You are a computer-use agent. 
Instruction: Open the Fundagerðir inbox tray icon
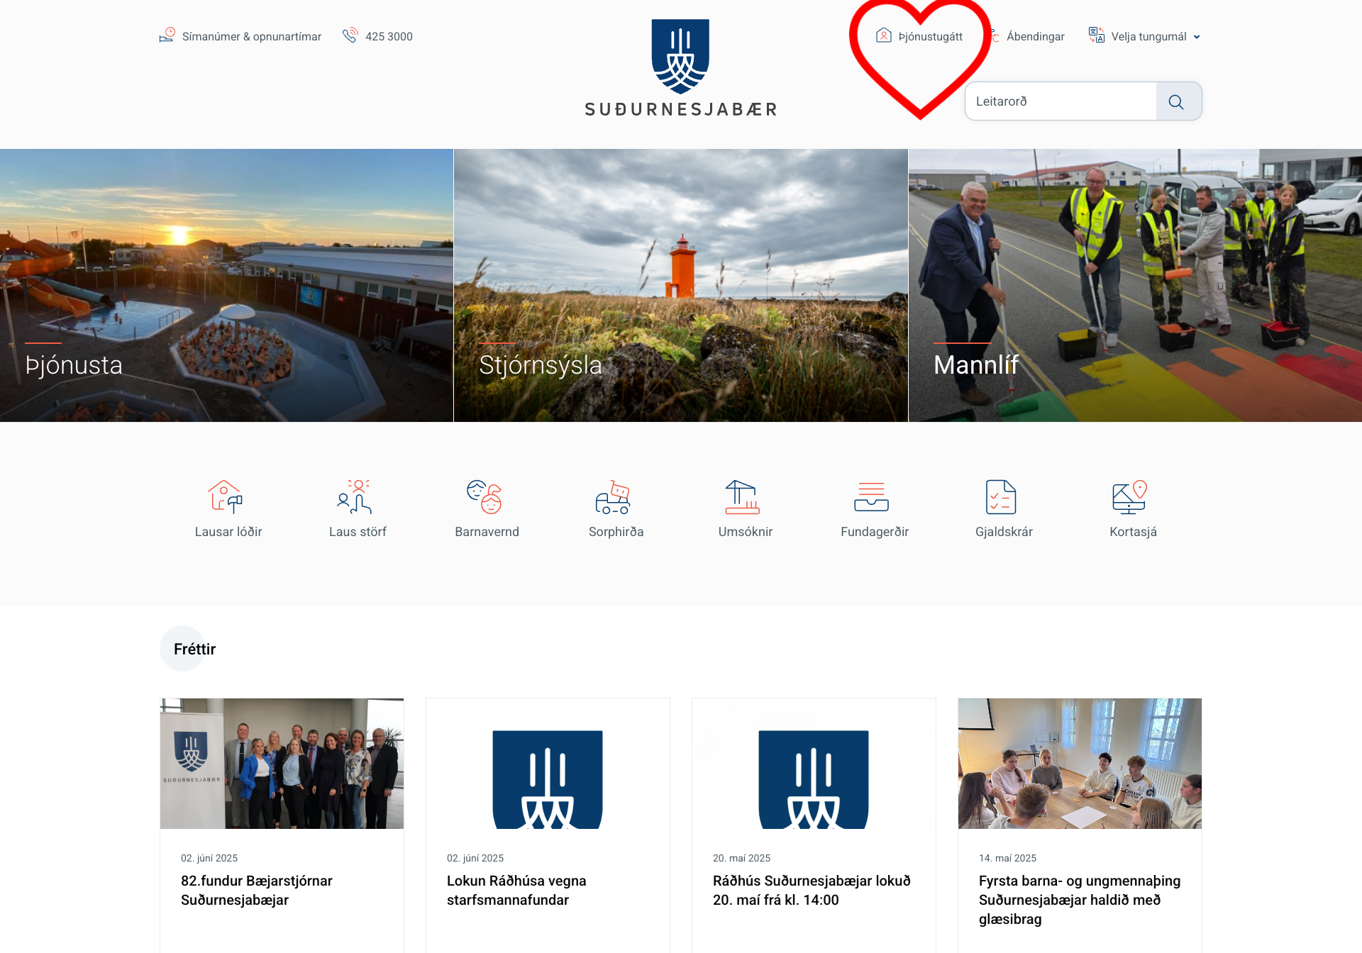pyautogui.click(x=872, y=496)
